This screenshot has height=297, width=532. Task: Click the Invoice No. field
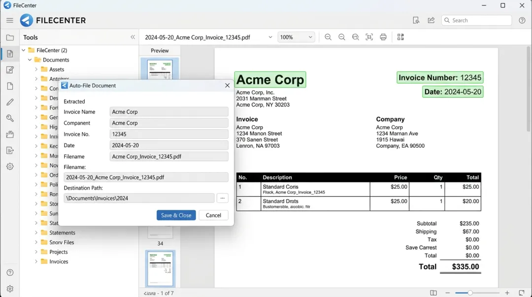pyautogui.click(x=169, y=134)
